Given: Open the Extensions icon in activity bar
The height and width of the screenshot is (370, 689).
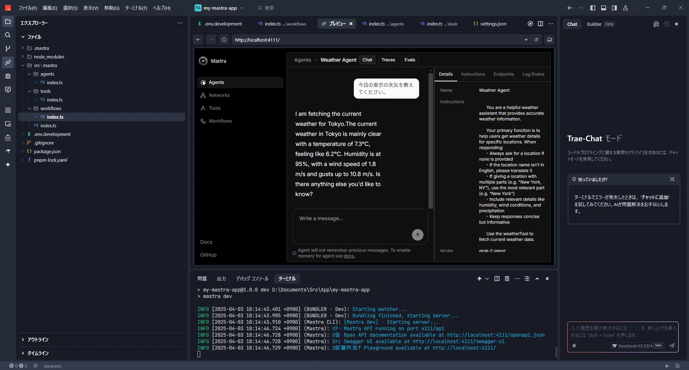Looking at the screenshot, I should click(x=8, y=110).
